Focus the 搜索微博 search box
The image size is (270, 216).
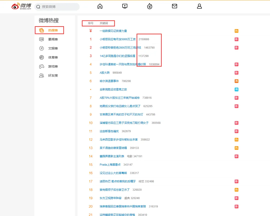click(57, 7)
